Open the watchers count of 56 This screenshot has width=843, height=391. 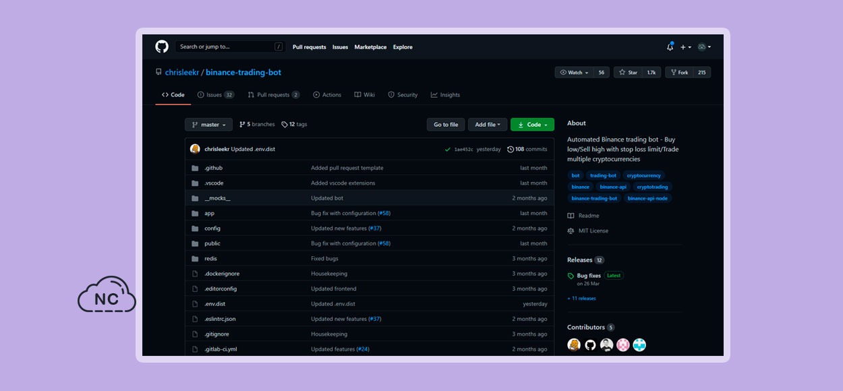tap(602, 72)
